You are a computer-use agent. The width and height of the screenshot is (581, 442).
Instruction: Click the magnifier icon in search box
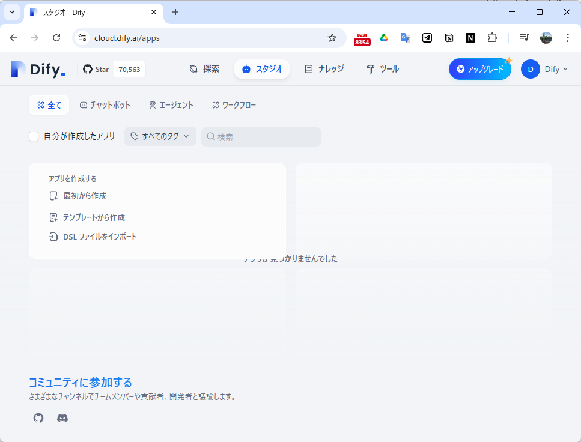tap(210, 137)
